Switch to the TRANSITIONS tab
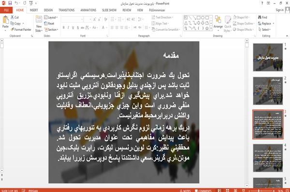Screen dimensions: 290x192 [67, 10]
